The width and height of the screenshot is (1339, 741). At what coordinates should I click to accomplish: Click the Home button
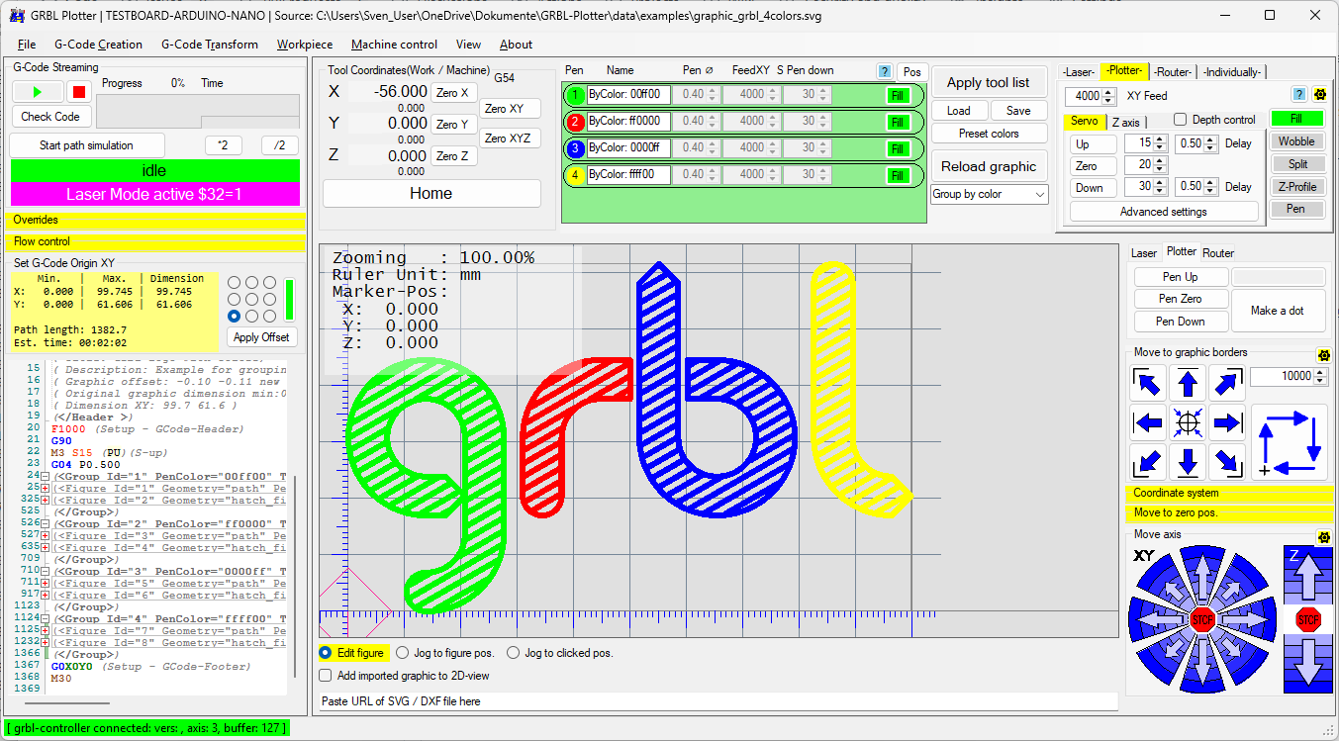click(431, 193)
